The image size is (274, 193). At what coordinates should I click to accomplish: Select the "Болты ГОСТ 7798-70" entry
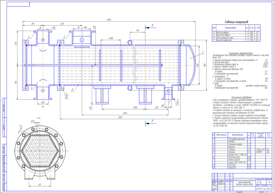click(x=238, y=155)
